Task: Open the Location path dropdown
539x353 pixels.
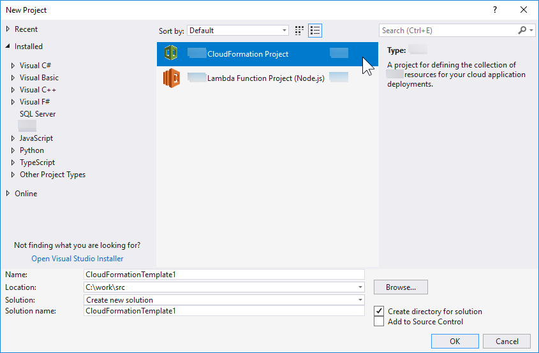Action: click(x=360, y=287)
